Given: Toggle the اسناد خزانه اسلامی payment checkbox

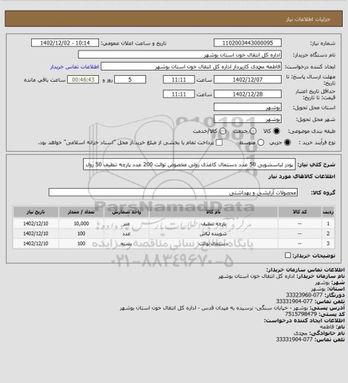Looking at the screenshot, I should pyautogui.click(x=219, y=142).
